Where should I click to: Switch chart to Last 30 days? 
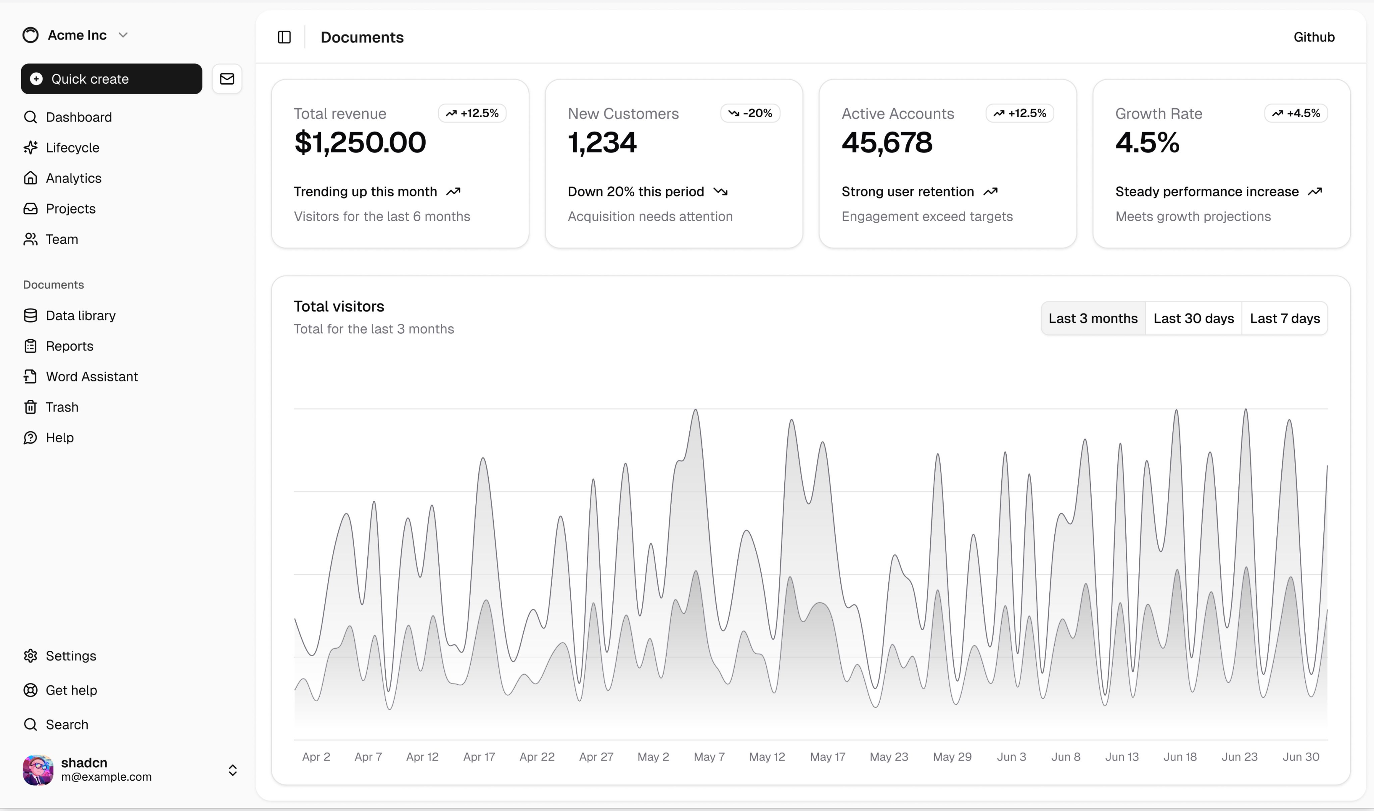1193,318
